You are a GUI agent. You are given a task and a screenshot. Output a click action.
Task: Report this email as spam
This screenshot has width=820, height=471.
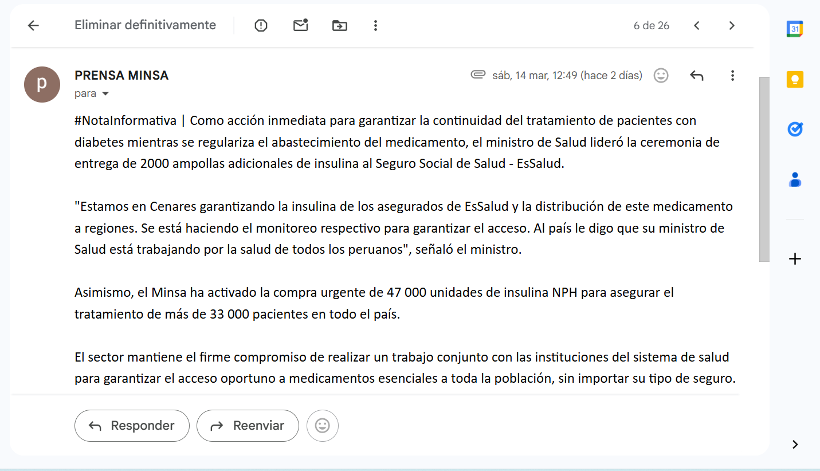click(261, 26)
